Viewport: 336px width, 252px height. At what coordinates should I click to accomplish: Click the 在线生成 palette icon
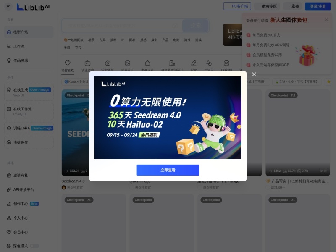click(x=9, y=90)
